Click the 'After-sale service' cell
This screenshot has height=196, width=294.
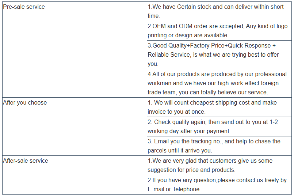[75, 175]
